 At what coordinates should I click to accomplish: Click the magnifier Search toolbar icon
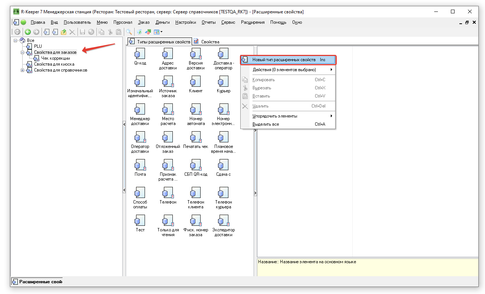[129, 32]
